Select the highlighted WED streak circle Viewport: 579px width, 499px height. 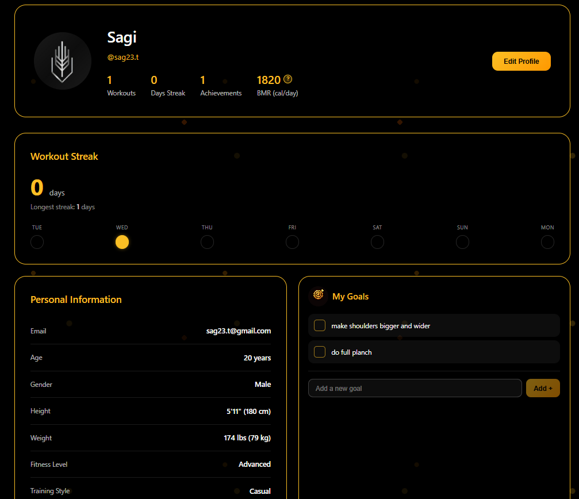pyautogui.click(x=122, y=242)
